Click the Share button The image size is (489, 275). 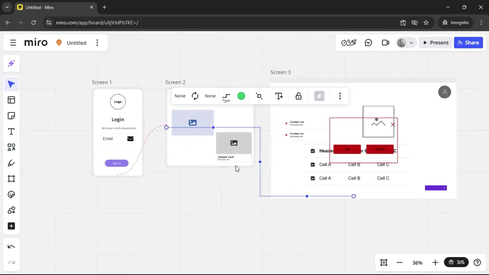coord(468,43)
